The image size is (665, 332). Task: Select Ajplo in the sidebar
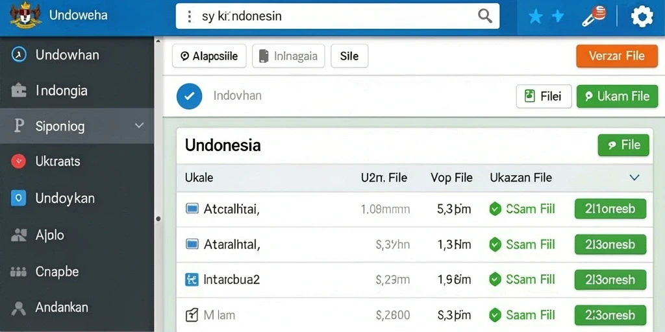pyautogui.click(x=77, y=235)
